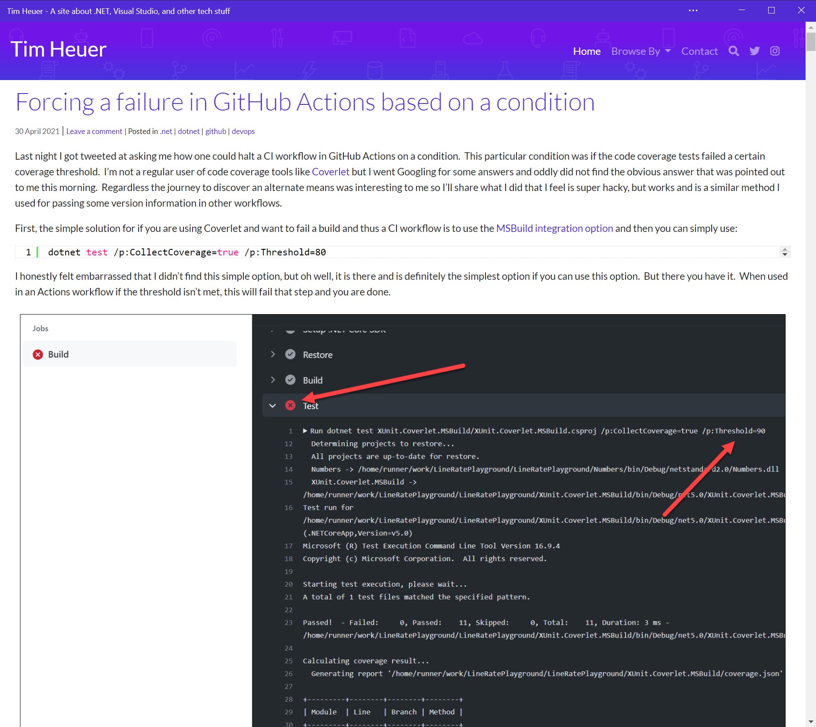
Task: Click the dotnet test code line
Action: click(x=187, y=252)
